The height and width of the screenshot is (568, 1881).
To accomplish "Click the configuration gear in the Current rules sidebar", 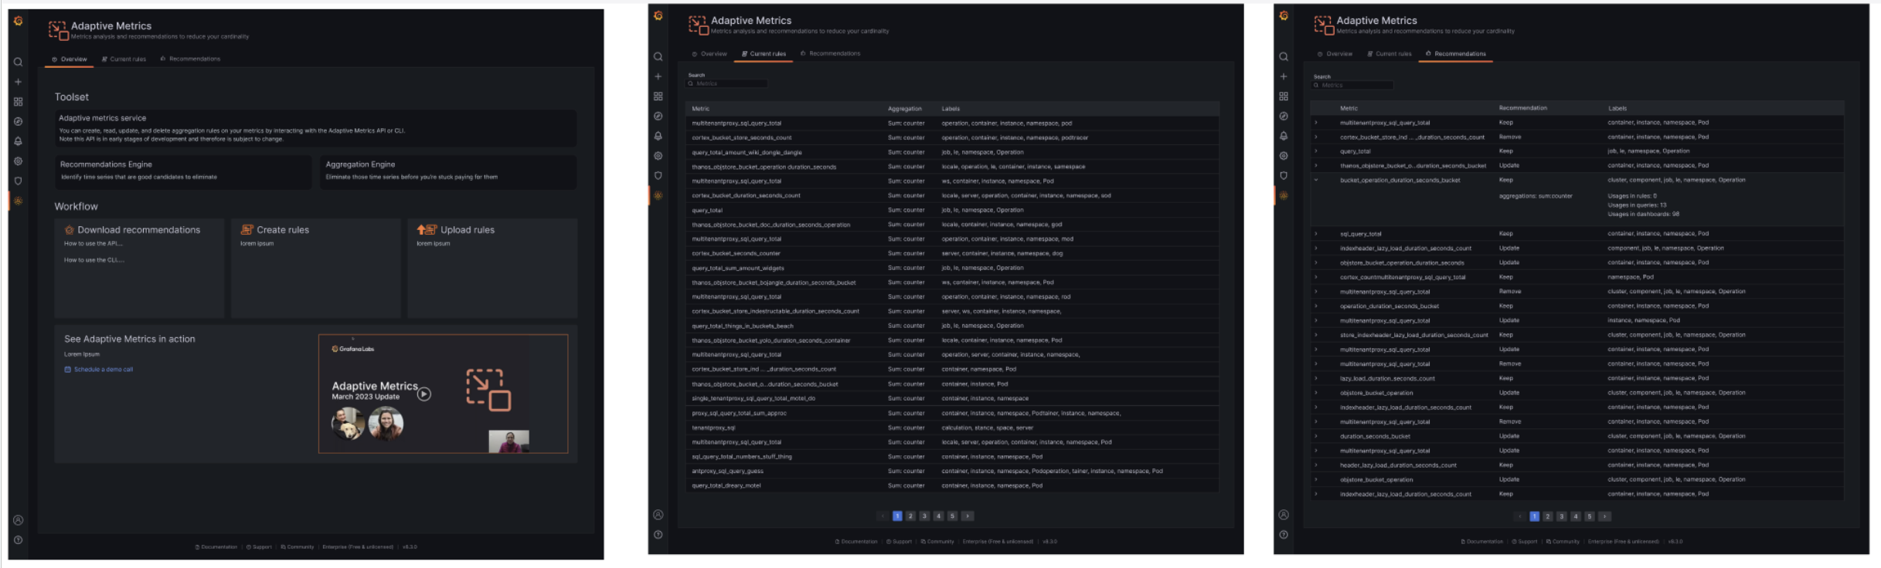I will pyautogui.click(x=658, y=156).
